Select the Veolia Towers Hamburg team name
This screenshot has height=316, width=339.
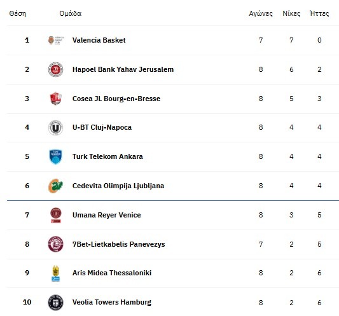tap(111, 302)
